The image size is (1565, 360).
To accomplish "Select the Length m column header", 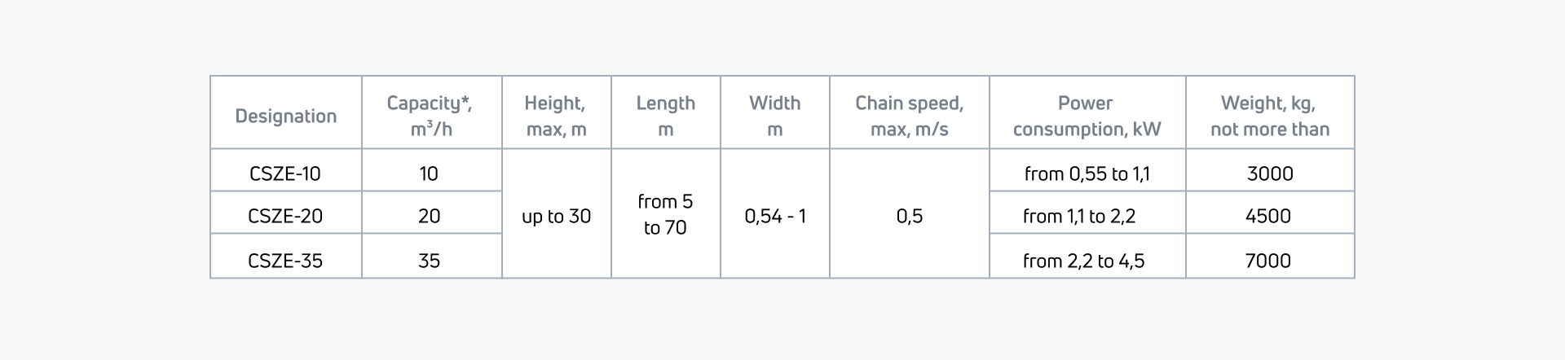I will [665, 116].
